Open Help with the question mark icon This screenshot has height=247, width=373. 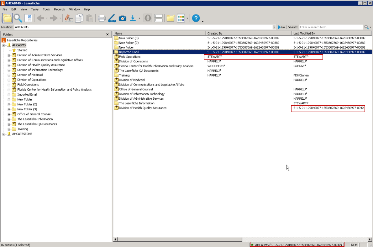pyautogui.click(x=196, y=18)
